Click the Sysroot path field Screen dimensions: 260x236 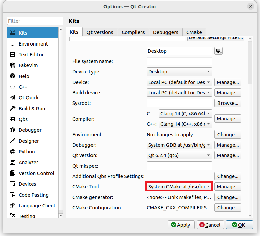coord(179,103)
